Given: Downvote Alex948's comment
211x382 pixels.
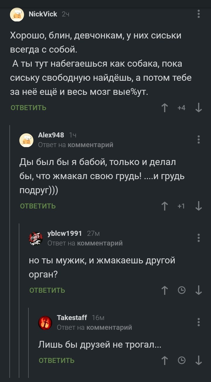Looking at the screenshot, I should tap(198, 206).
